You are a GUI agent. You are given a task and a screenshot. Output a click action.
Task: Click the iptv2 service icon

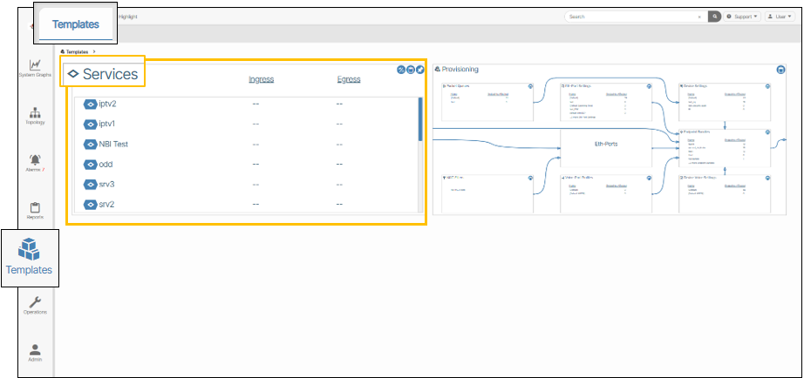point(90,105)
